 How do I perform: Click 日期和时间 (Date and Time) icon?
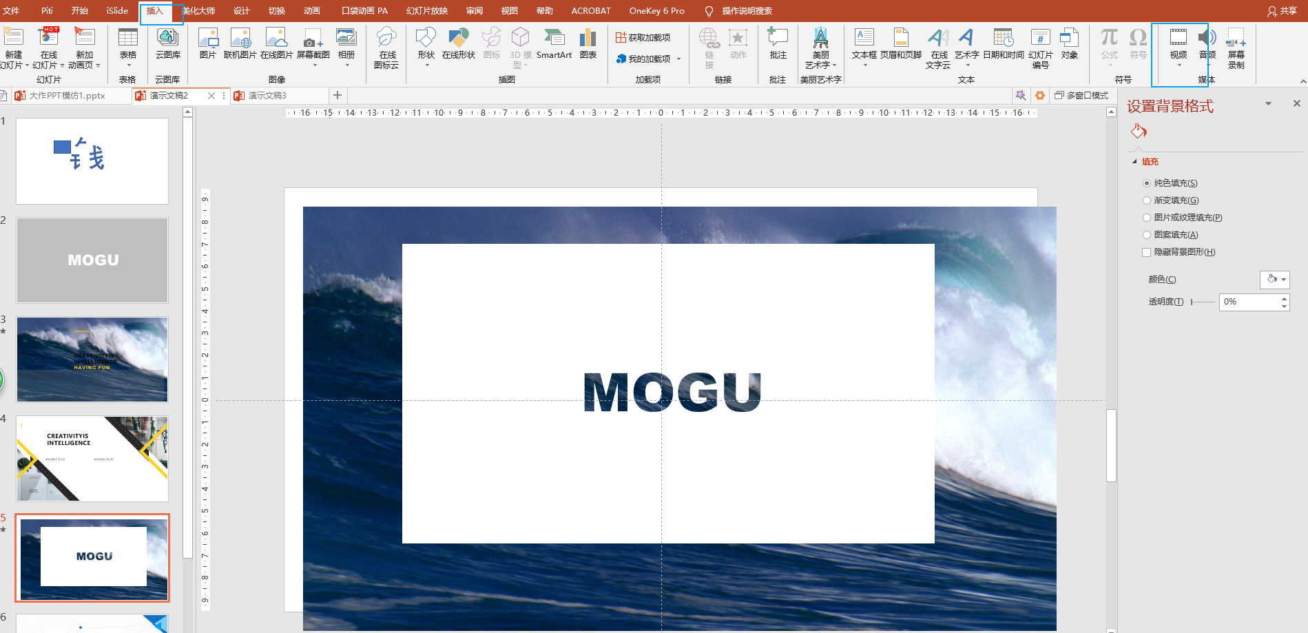click(1004, 38)
